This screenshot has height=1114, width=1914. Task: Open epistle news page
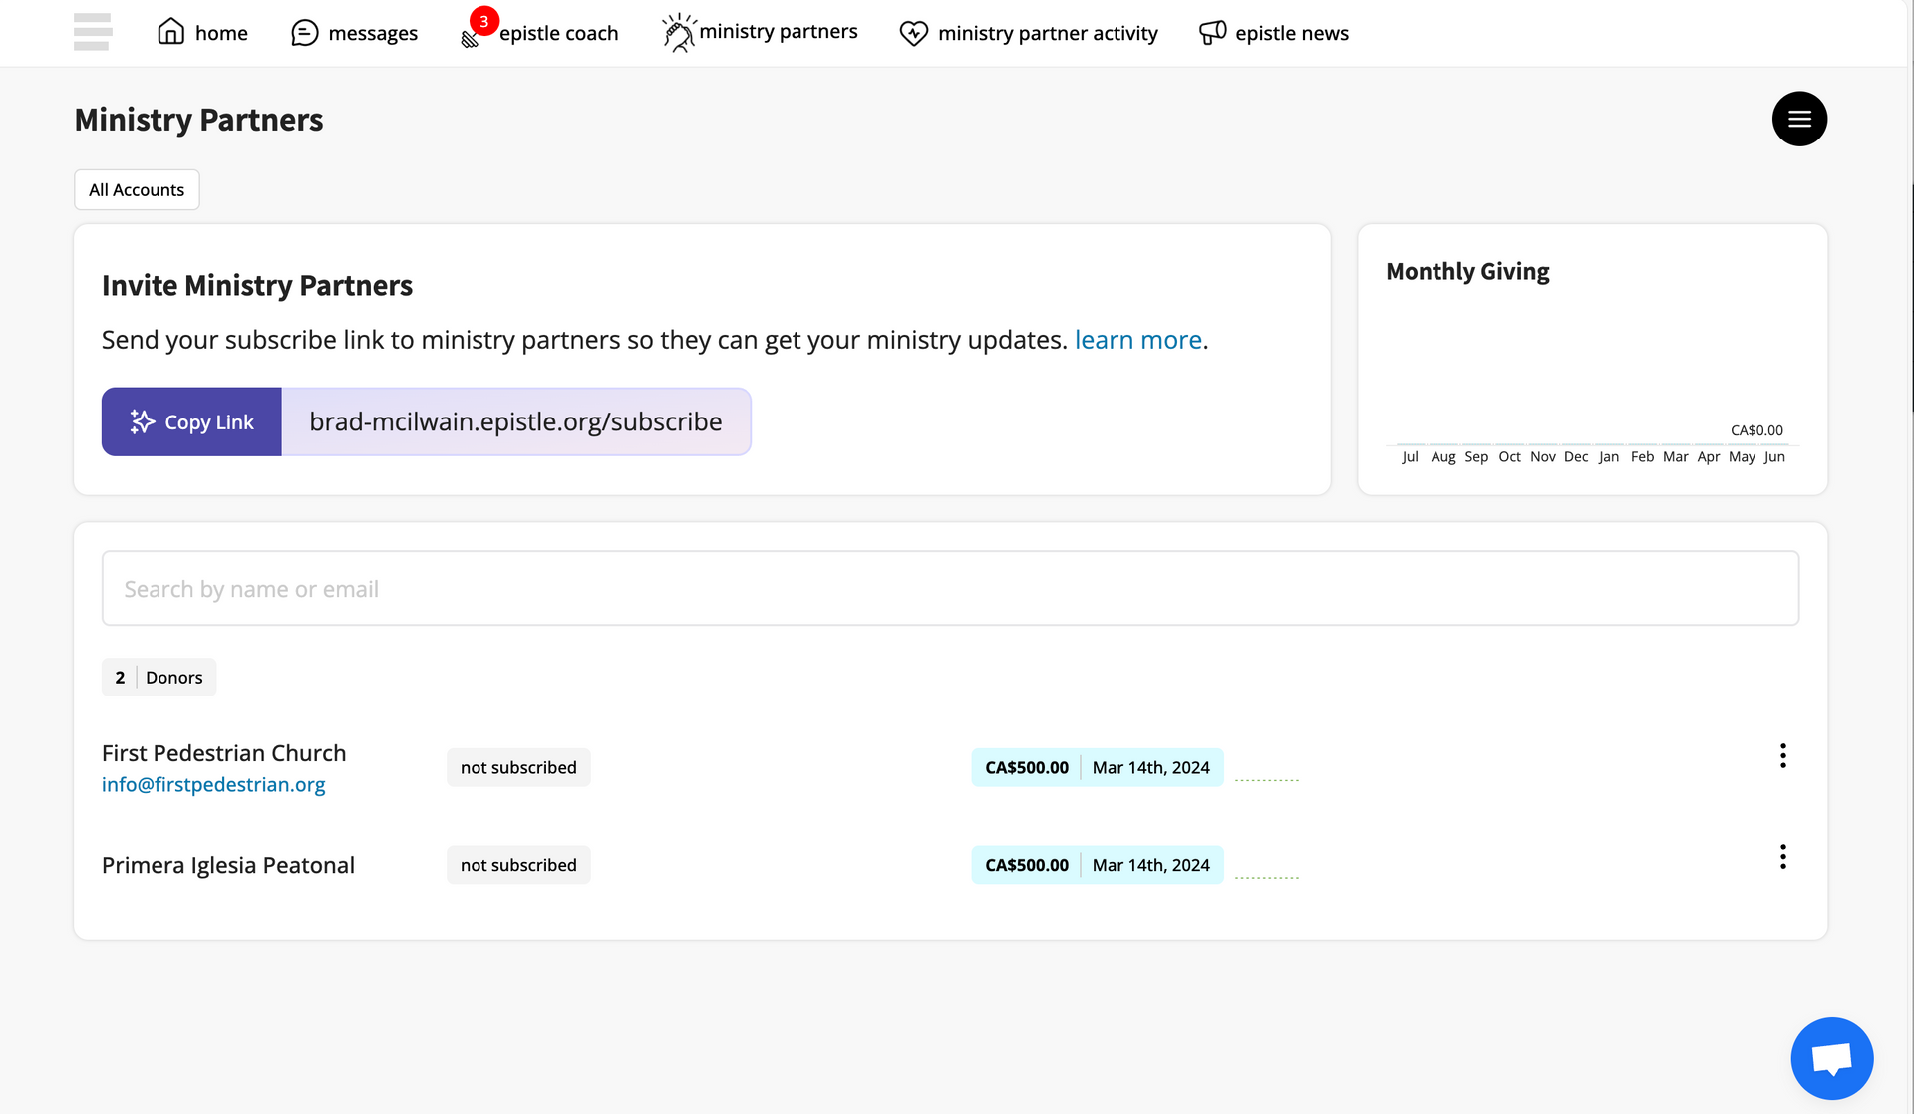[1274, 33]
